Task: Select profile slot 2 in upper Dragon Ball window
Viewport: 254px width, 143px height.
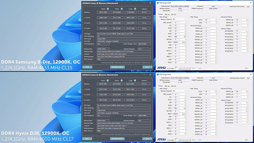Action: (x=180, y=68)
